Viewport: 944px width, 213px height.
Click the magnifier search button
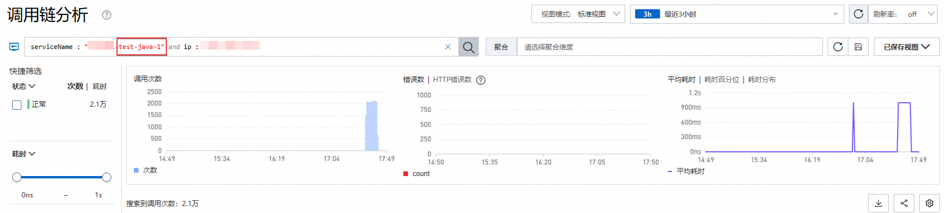(468, 47)
